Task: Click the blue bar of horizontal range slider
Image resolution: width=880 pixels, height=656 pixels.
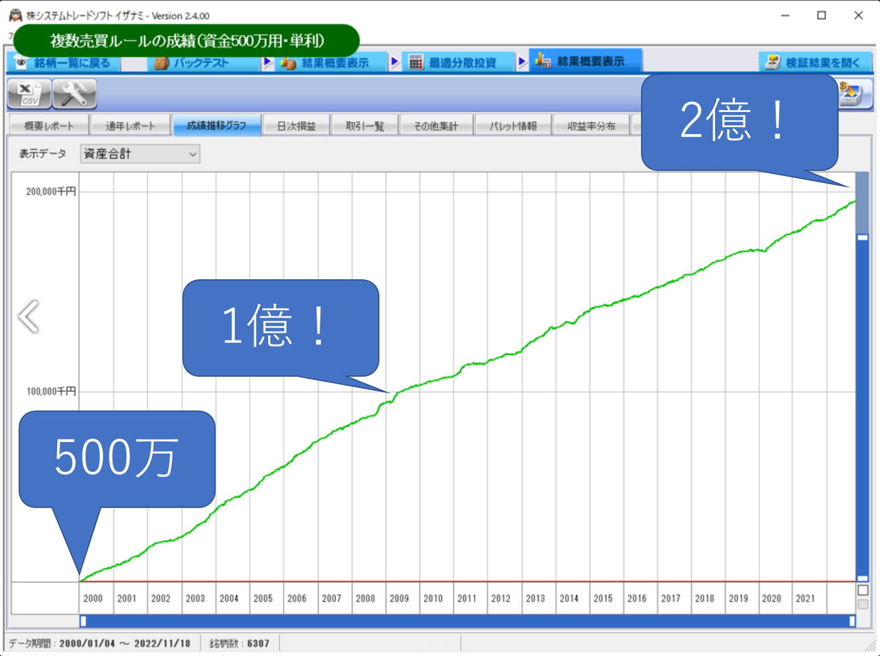Action: (467, 621)
